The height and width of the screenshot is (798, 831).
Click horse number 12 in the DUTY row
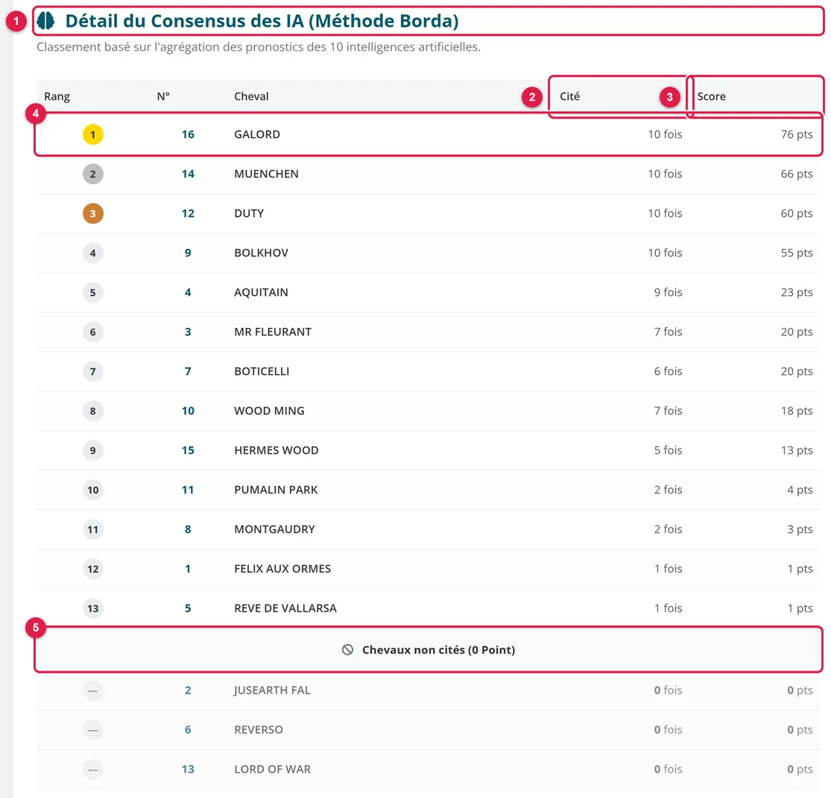[x=188, y=214]
